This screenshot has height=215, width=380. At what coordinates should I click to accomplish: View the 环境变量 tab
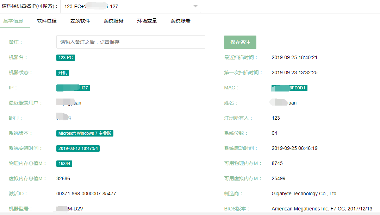147,21
